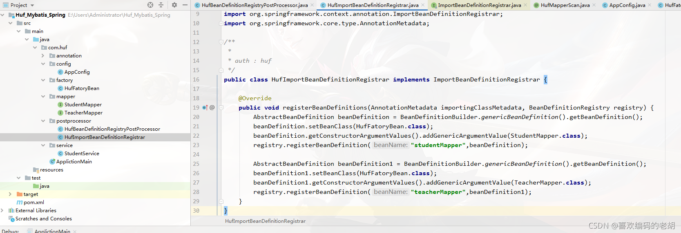The width and height of the screenshot is (681, 233).
Task: Click the "studentMapper" string literal
Action: click(x=438, y=145)
